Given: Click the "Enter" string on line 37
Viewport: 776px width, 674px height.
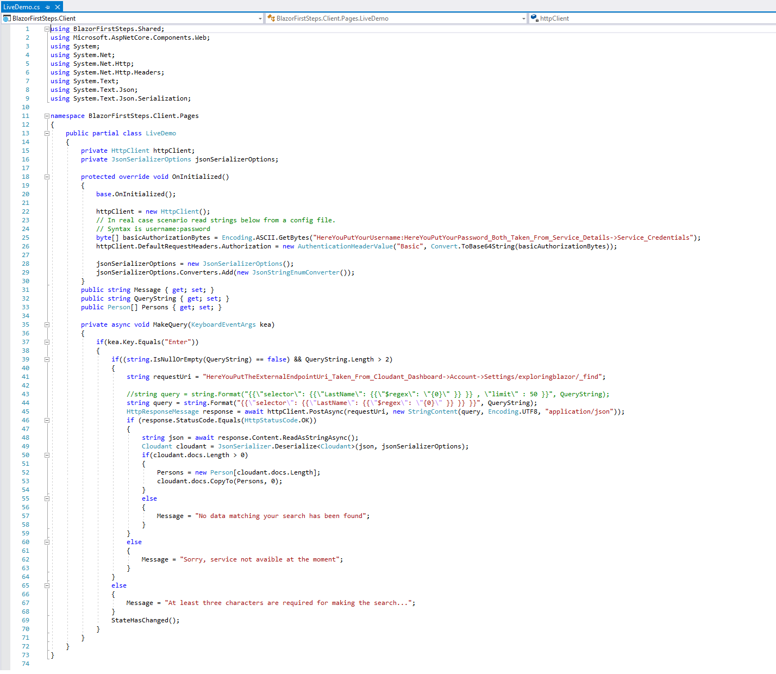Looking at the screenshot, I should [178, 342].
